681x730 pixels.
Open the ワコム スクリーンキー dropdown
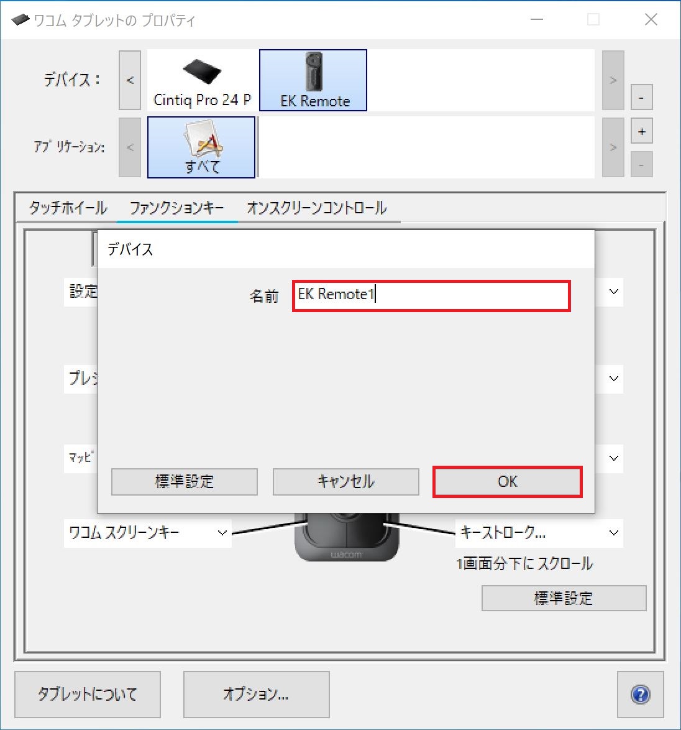[147, 533]
